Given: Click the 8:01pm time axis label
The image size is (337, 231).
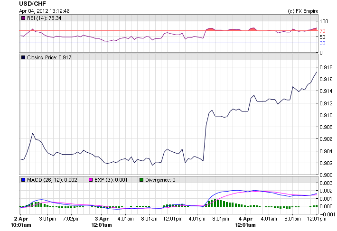Looking at the screenshot, I should pyautogui.click(x=221, y=219).
